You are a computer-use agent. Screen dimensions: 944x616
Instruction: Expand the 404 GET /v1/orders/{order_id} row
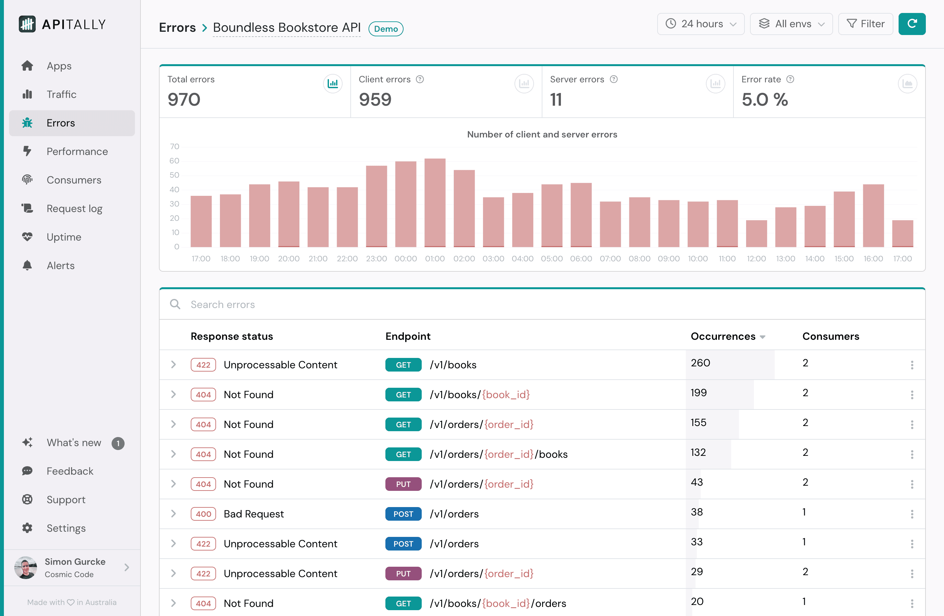pos(173,424)
